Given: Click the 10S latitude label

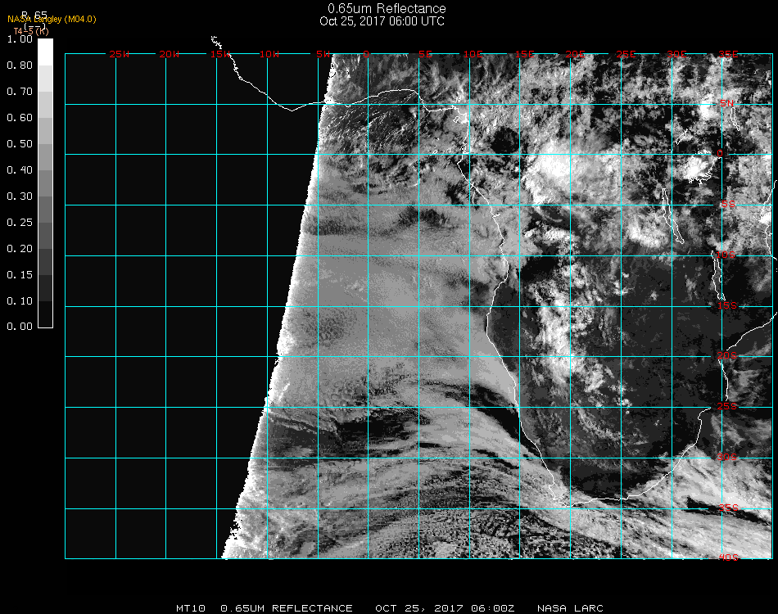Looking at the screenshot, I should tap(727, 255).
